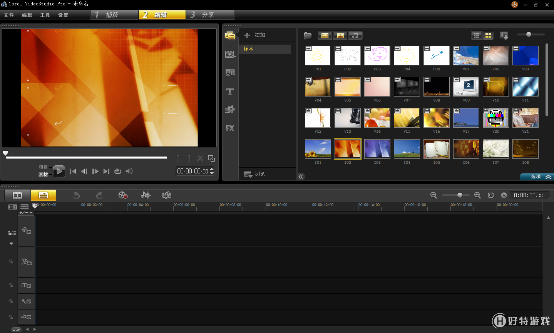Zoom out the timeline
This screenshot has width=554, height=333.
click(433, 195)
